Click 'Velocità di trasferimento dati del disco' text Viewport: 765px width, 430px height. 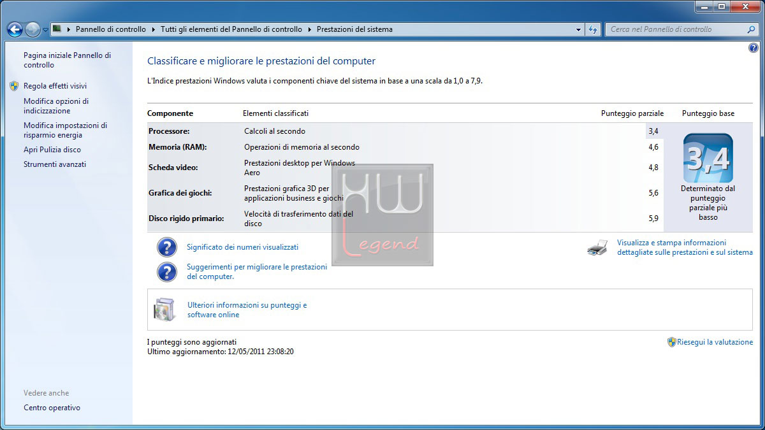coord(298,219)
